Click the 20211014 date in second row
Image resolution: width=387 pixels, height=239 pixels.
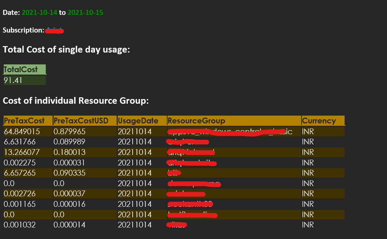coord(134,142)
